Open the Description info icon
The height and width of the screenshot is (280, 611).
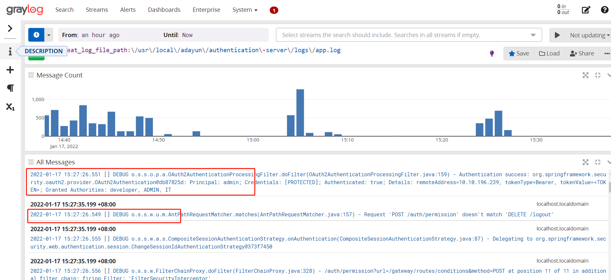tap(10, 51)
